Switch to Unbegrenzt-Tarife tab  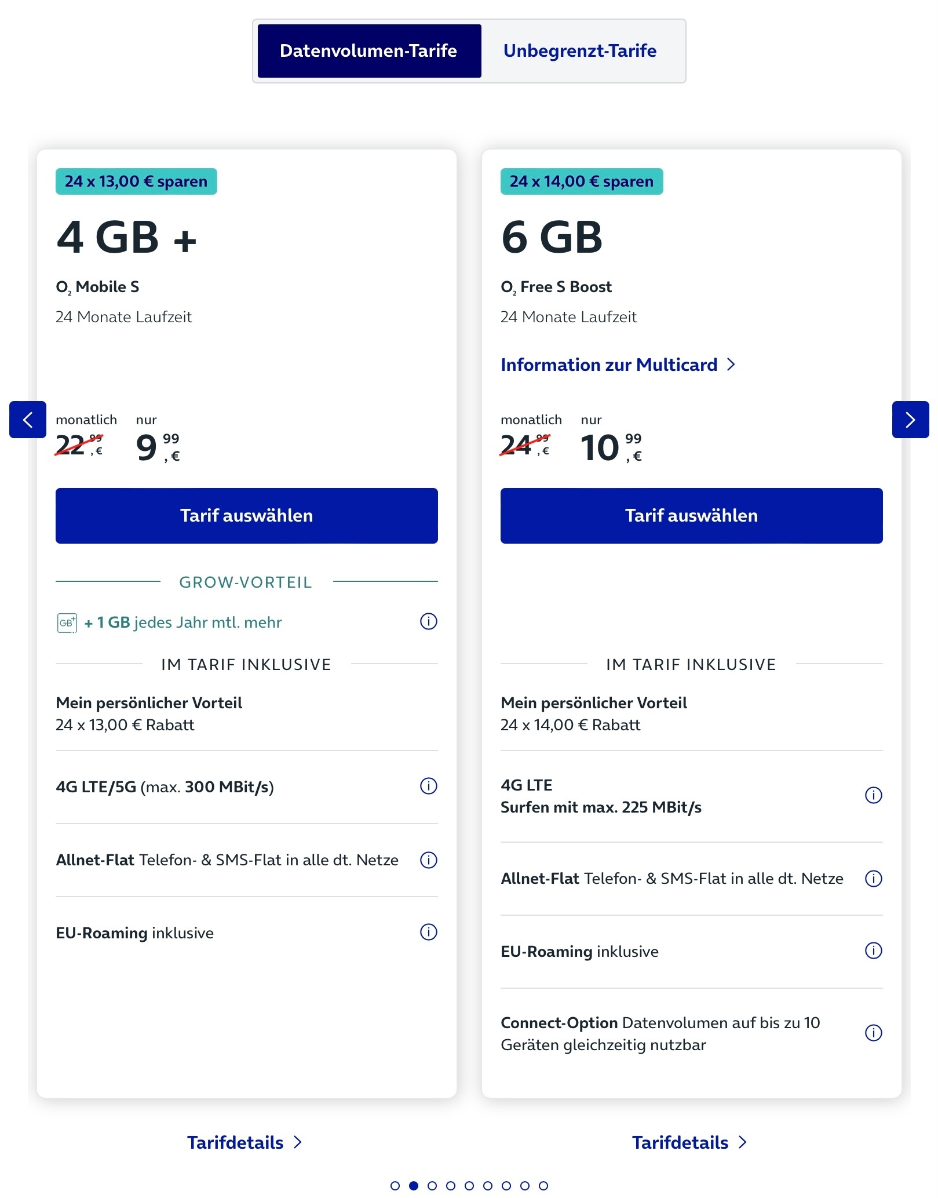(580, 51)
